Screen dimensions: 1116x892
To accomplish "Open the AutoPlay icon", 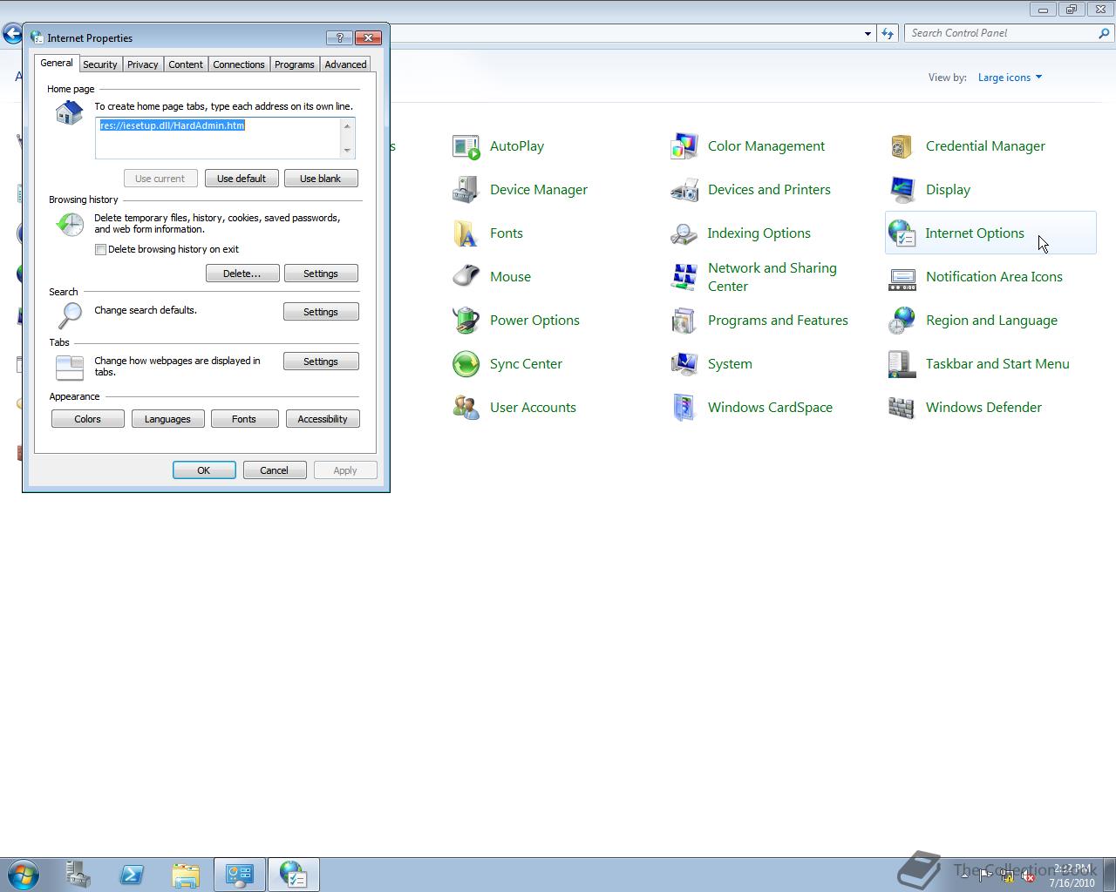I will coord(466,146).
